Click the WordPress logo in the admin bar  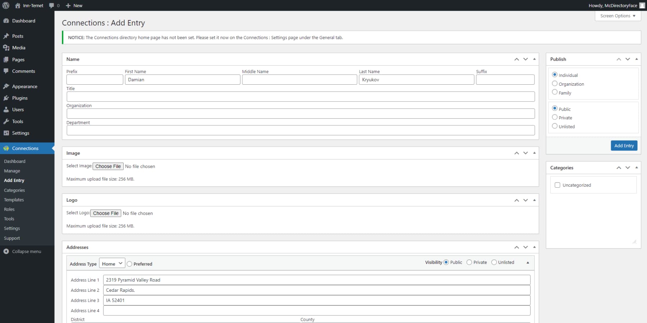[5, 5]
